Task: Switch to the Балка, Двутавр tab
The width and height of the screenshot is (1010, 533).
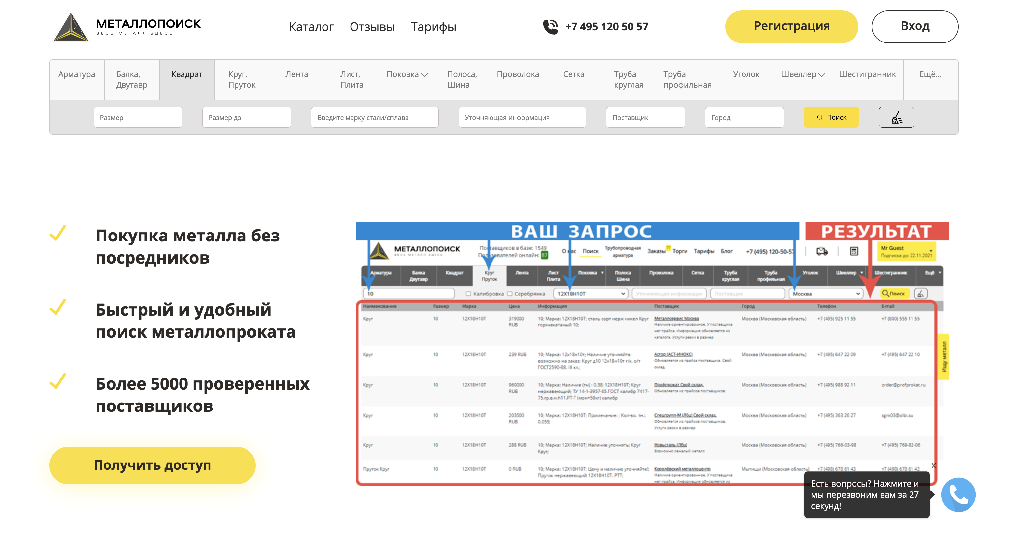Action: point(132,80)
